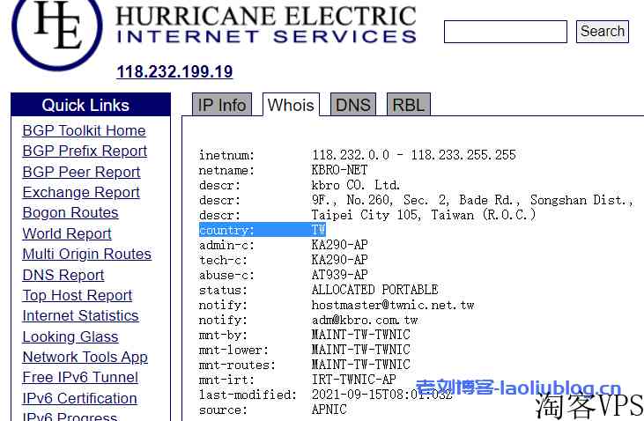The image size is (644, 421).
Task: Click the search input field
Action: [505, 32]
